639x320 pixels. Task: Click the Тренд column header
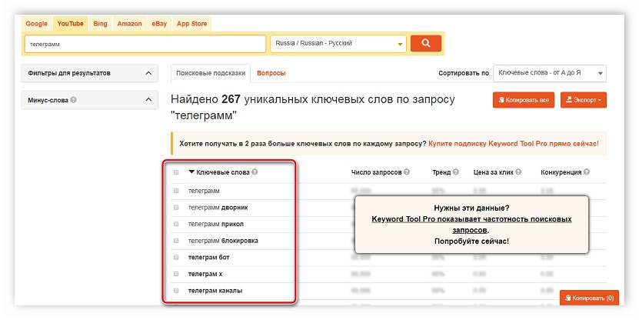tap(441, 172)
